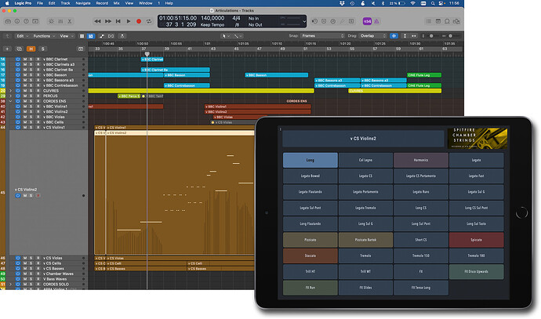Image resolution: width=541 pixels, height=319 pixels.
Task: Click the add track plus button
Action: pyautogui.click(x=7, y=47)
